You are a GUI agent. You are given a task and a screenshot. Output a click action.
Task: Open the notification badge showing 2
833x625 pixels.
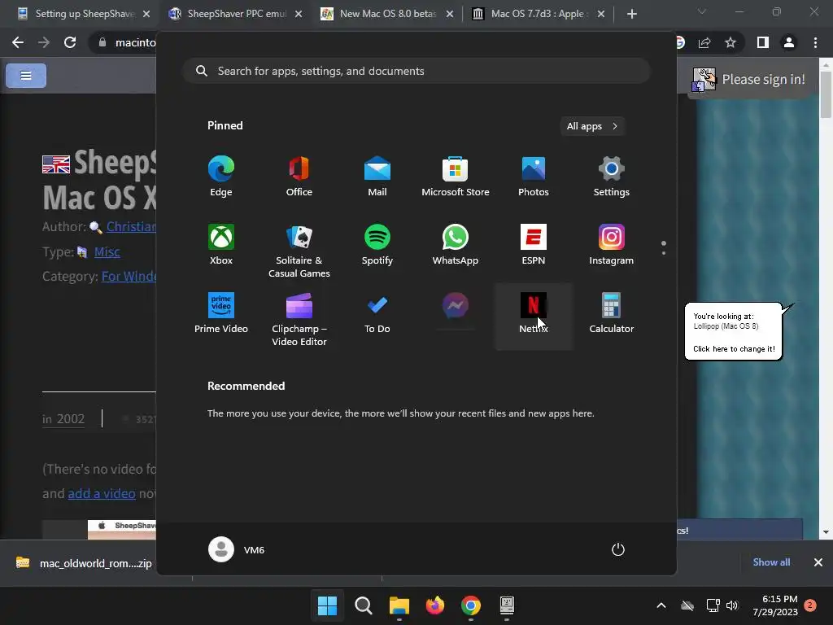point(810,605)
